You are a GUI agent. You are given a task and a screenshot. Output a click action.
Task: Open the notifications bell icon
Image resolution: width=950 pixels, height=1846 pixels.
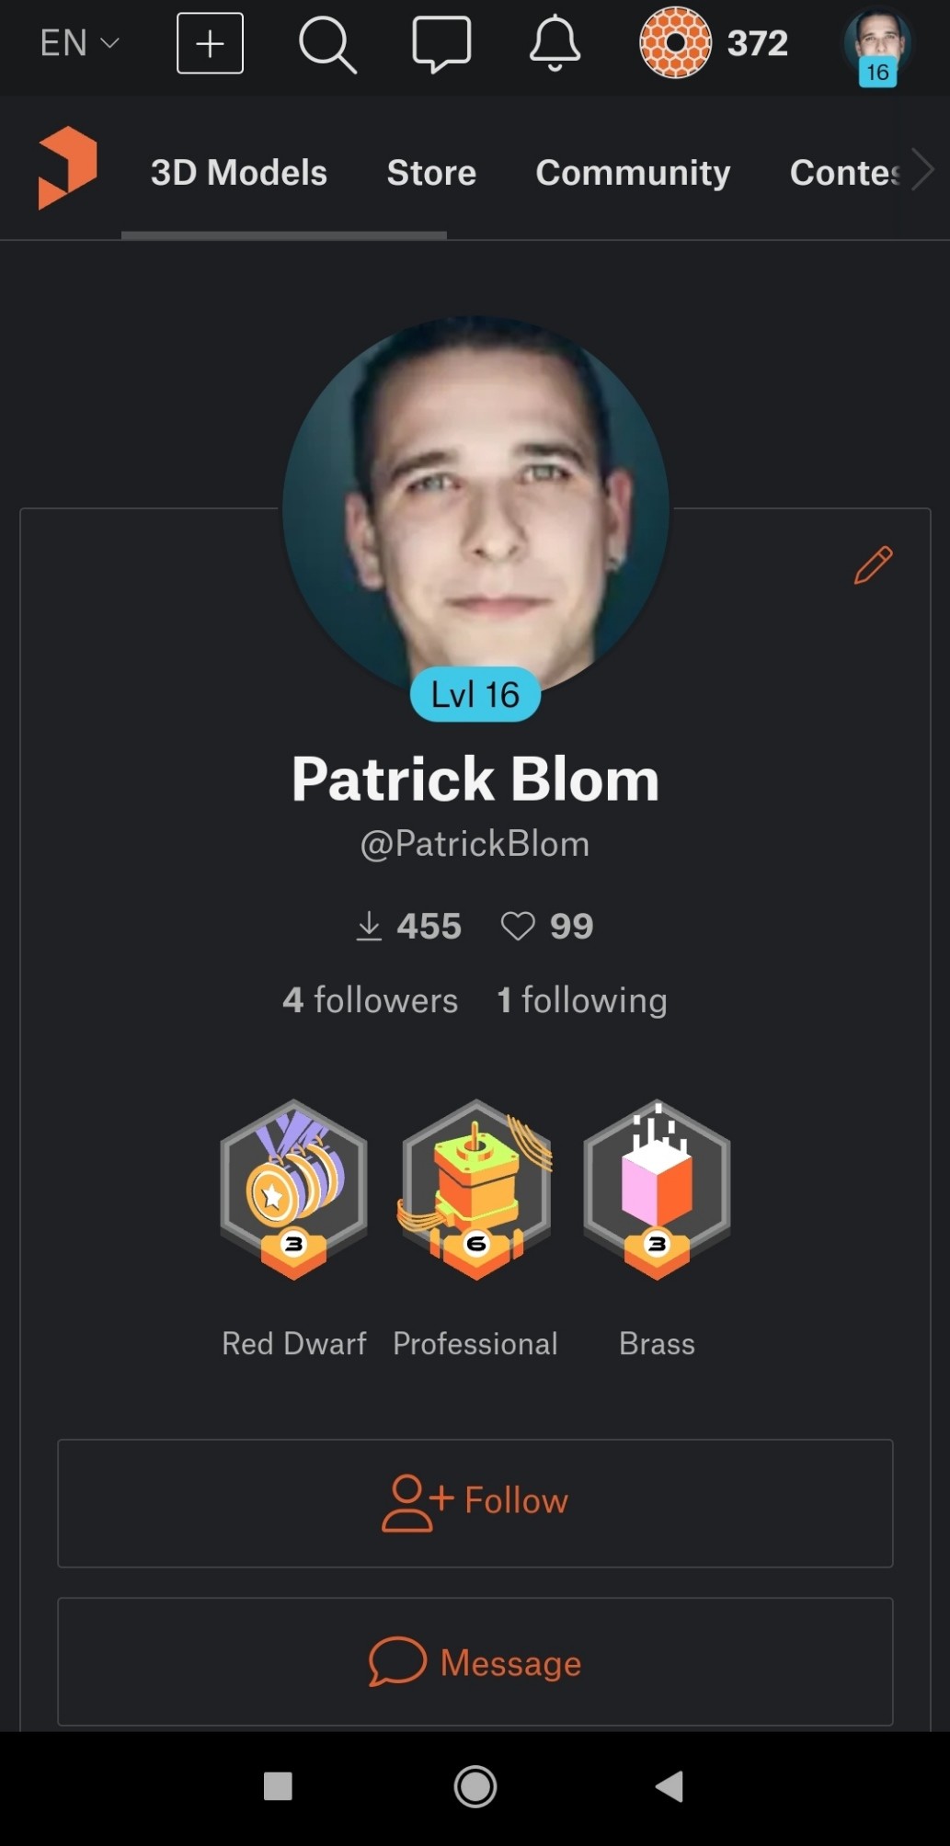(555, 43)
